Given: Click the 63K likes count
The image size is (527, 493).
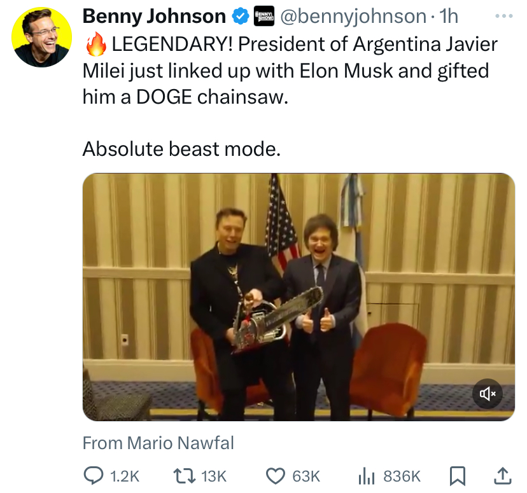Looking at the screenshot, I should pyautogui.click(x=306, y=476).
